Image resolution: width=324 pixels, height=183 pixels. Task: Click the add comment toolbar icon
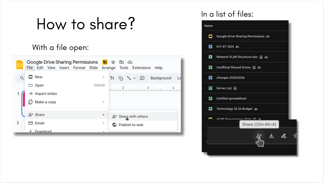pyautogui.click(x=142, y=78)
